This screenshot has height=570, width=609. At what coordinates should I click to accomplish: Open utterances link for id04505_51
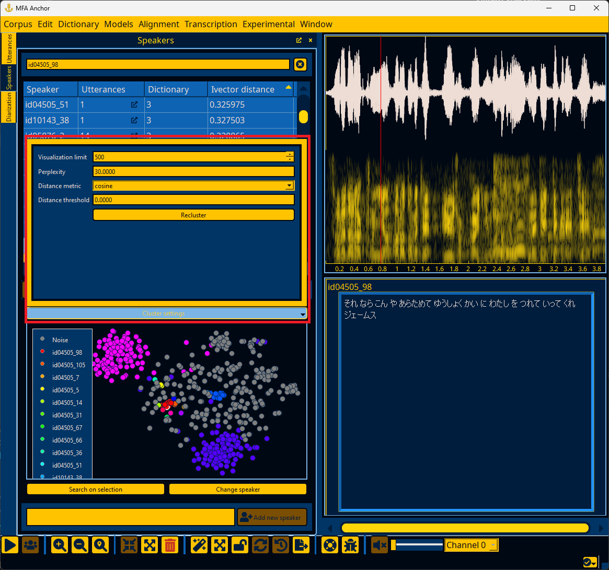pyautogui.click(x=134, y=104)
